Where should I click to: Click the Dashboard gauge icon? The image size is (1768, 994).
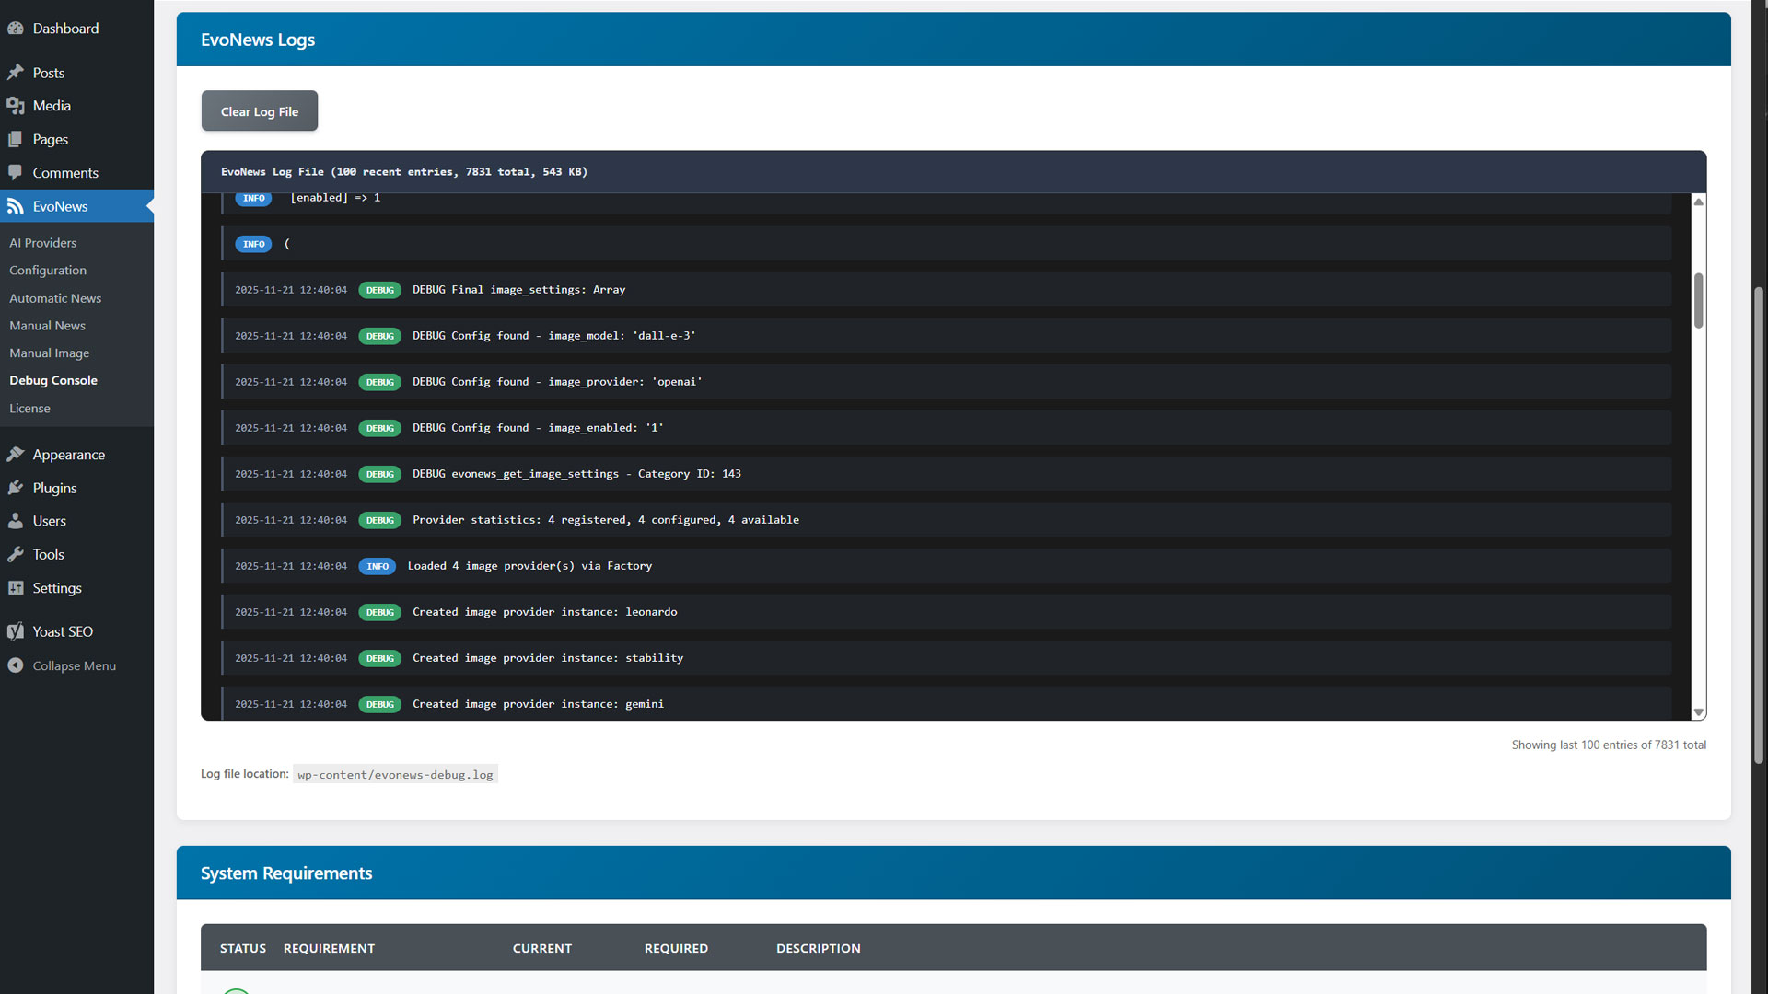(16, 29)
